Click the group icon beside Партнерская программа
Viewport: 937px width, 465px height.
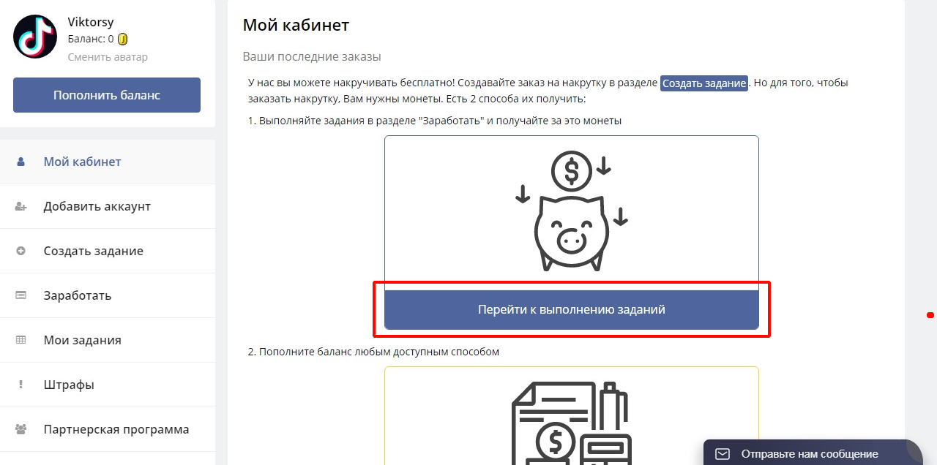tap(20, 429)
